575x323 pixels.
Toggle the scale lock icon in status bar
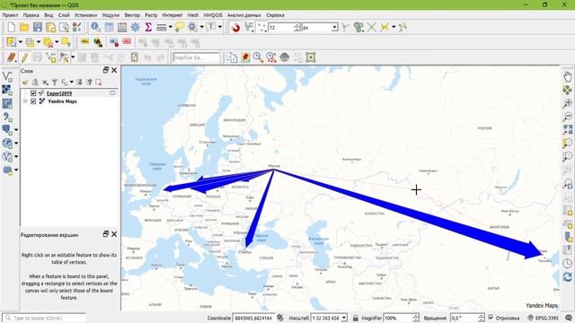355,318
